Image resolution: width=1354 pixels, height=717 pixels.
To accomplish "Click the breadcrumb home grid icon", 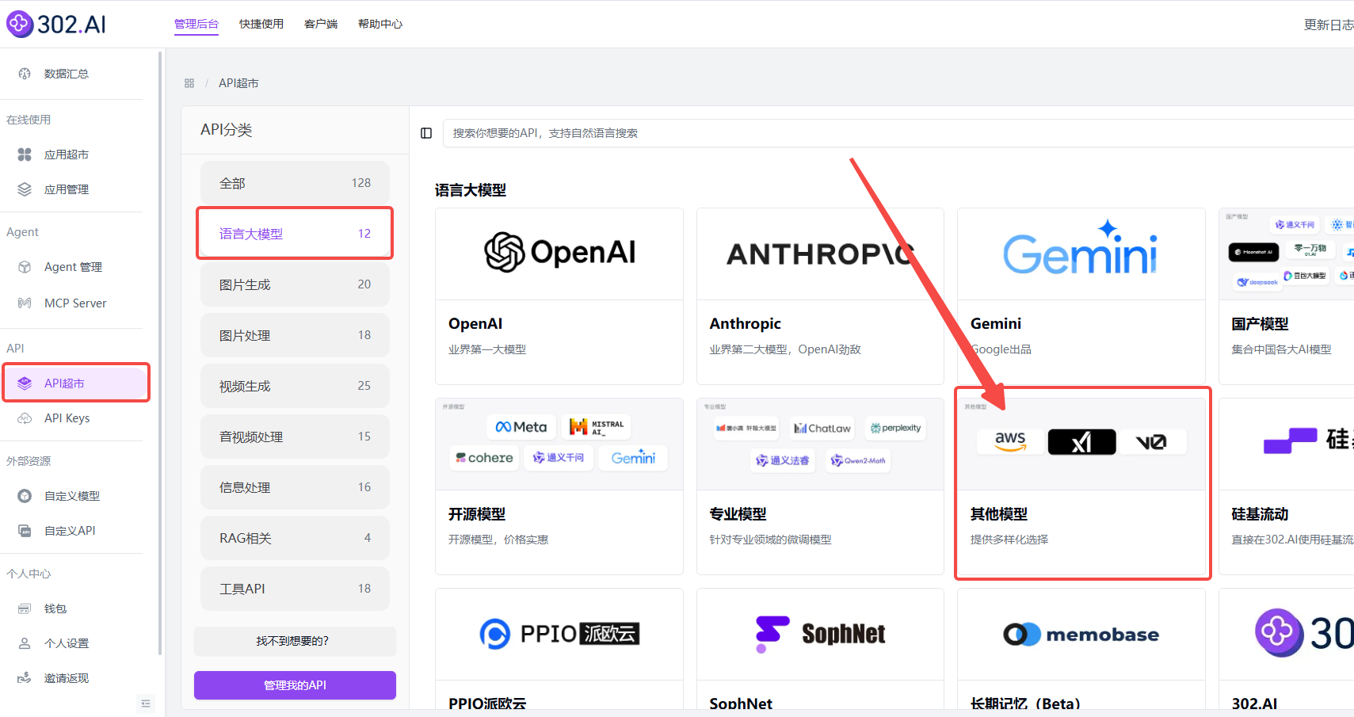I will click(189, 83).
